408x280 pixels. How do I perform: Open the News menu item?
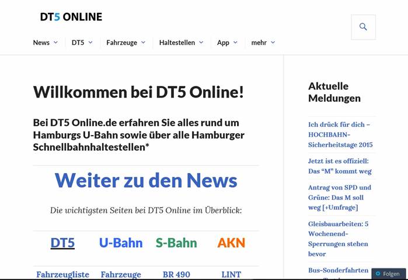41,43
